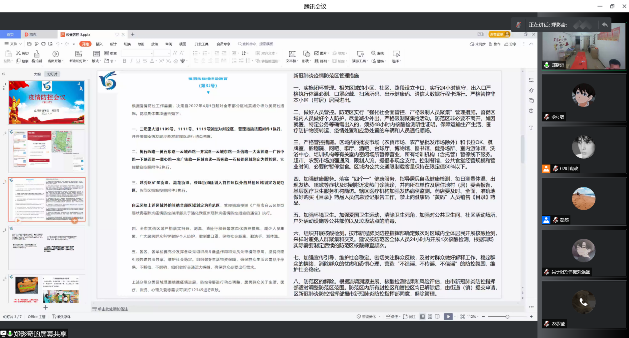
Task: Click the Collaborate (协作) icon
Action: [x=491, y=44]
